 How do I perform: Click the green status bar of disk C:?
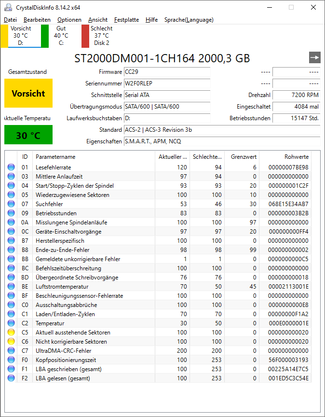pyautogui.click(x=45, y=36)
